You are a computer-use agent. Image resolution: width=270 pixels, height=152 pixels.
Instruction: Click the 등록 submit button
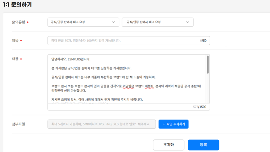click(x=203, y=145)
